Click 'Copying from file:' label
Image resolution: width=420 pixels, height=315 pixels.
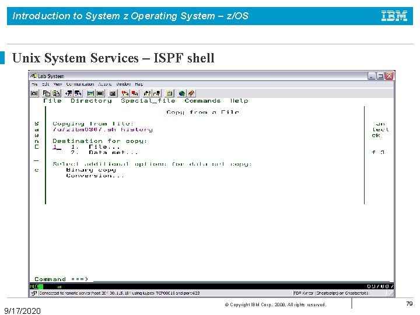93,124
